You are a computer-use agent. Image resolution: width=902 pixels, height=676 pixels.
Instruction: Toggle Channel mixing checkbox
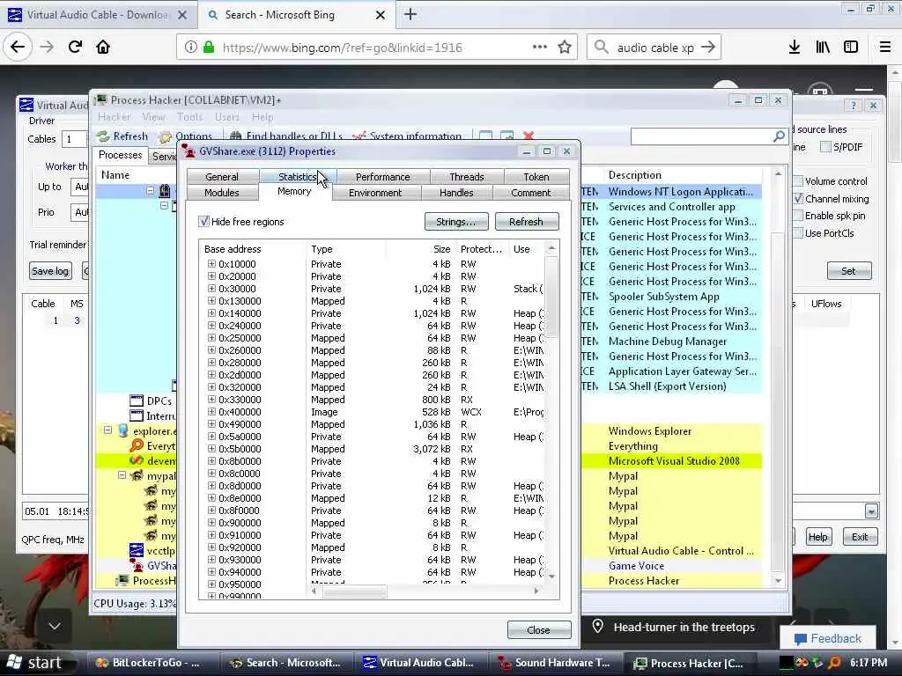tap(798, 198)
